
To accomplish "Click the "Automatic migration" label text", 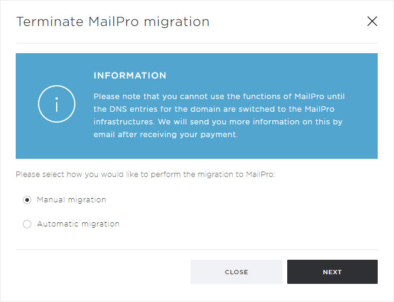I will pyautogui.click(x=78, y=224).
